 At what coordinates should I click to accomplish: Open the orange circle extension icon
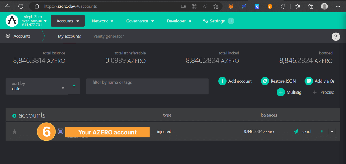point(270,6)
